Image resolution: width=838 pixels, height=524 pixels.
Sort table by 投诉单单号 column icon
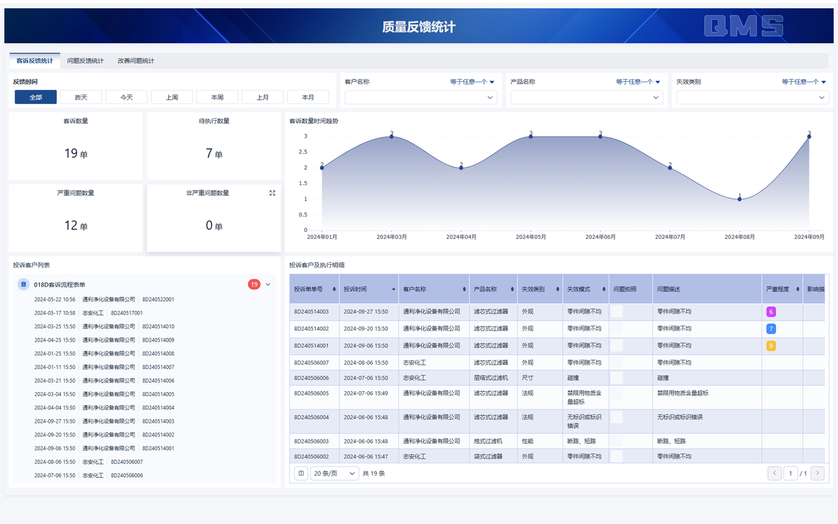(x=334, y=289)
